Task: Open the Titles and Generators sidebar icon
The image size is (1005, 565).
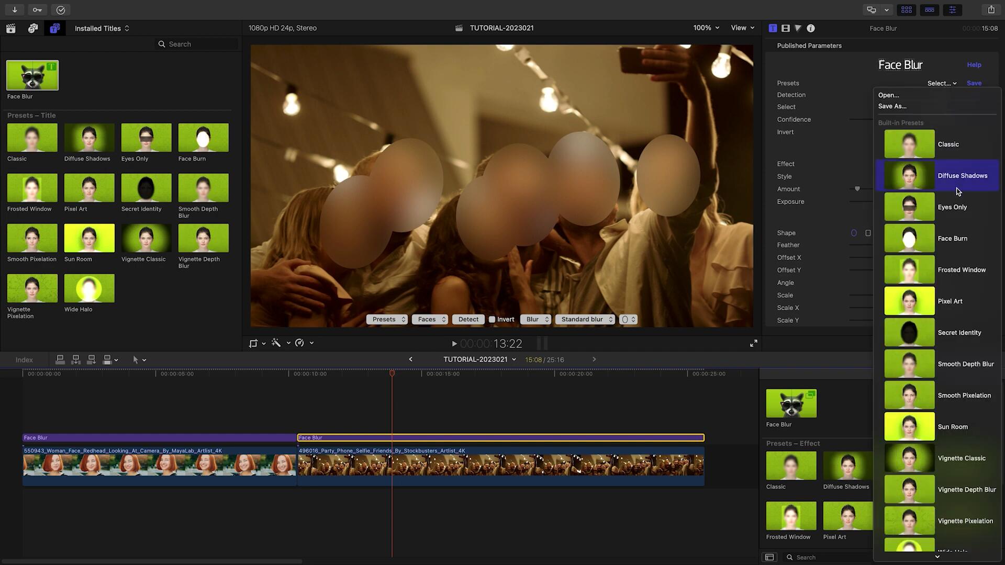Action: (x=54, y=28)
